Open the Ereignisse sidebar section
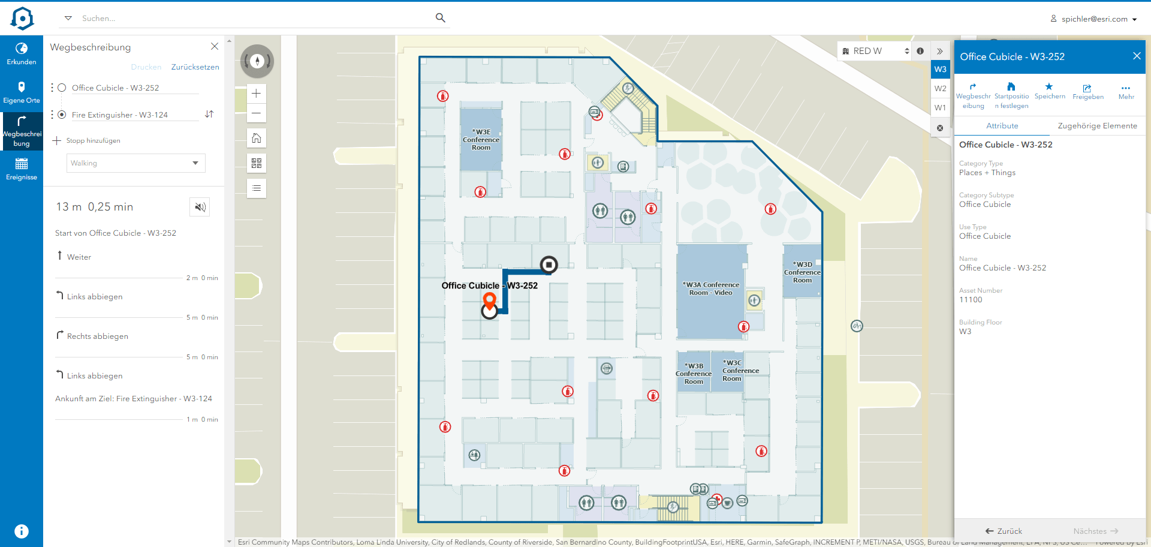1151x547 pixels. tap(22, 169)
